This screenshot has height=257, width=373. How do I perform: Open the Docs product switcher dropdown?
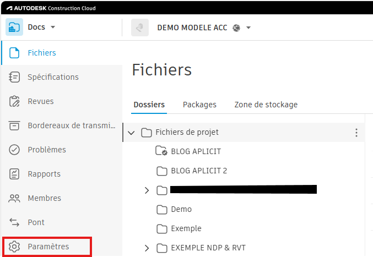coord(53,27)
